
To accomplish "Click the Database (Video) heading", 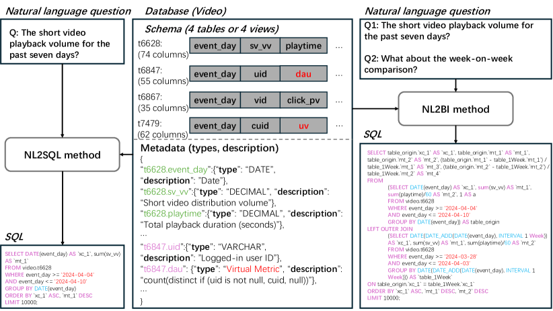I will click(186, 11).
